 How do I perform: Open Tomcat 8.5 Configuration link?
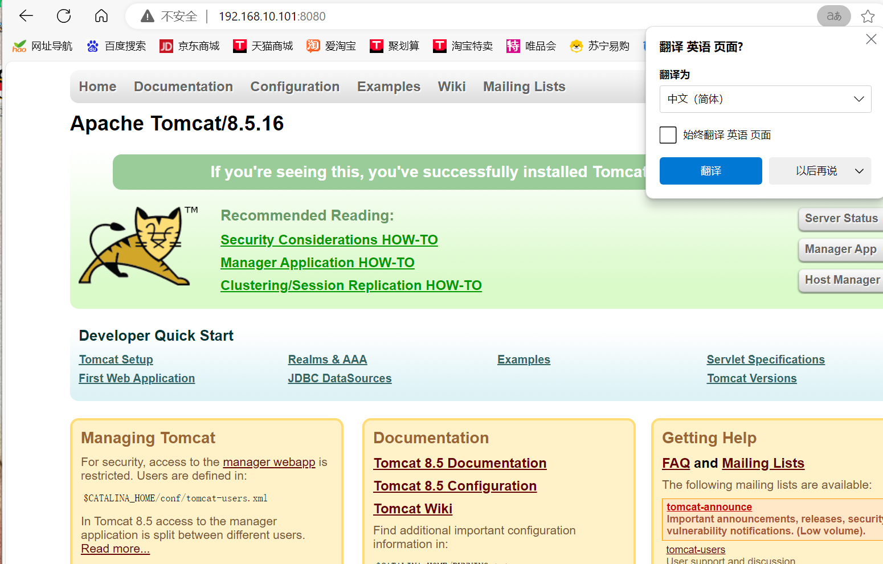pyautogui.click(x=455, y=486)
